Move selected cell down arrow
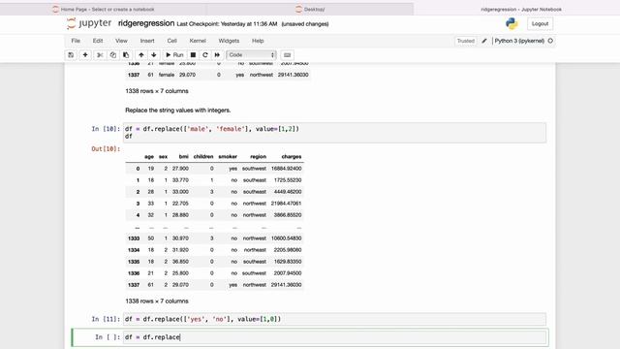The width and height of the screenshot is (620, 349). click(154, 55)
